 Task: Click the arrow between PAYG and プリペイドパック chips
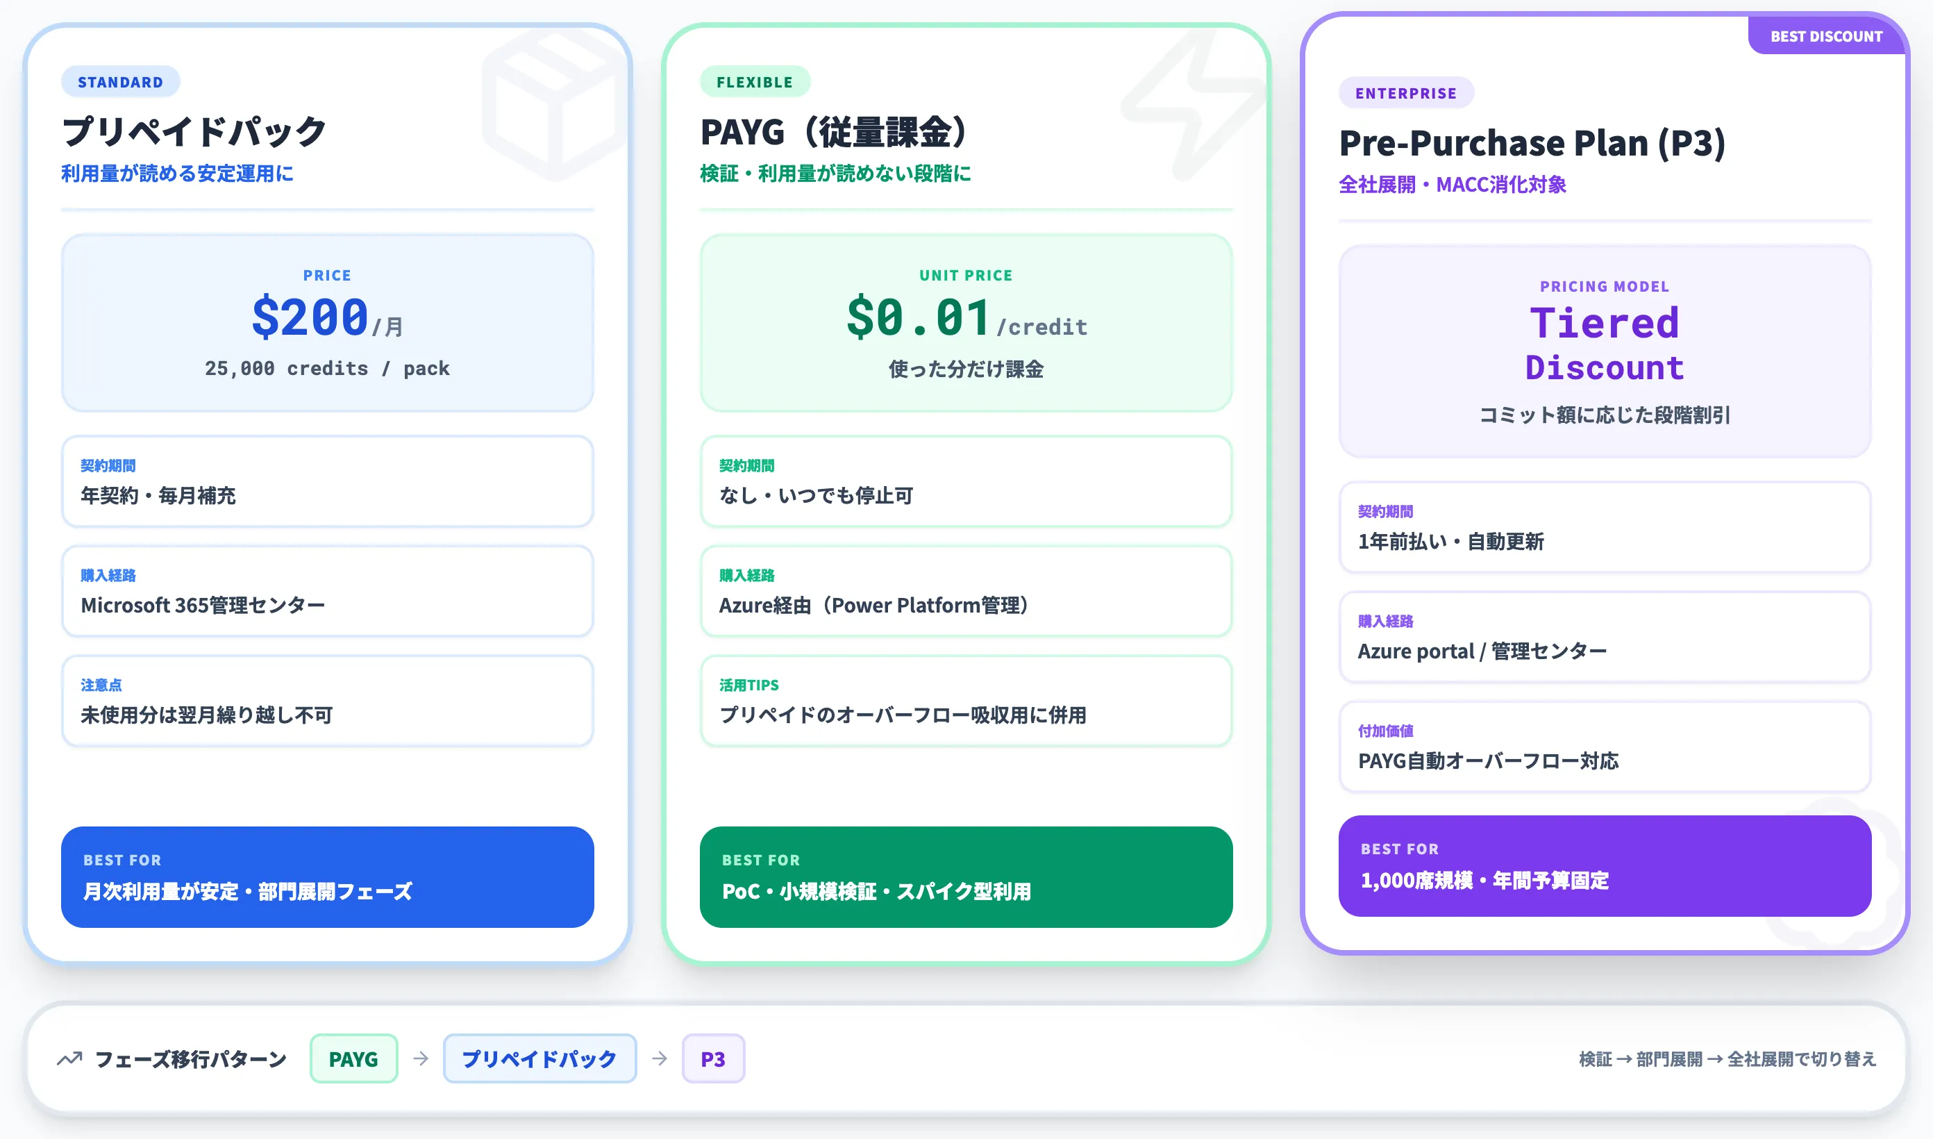[420, 1058]
